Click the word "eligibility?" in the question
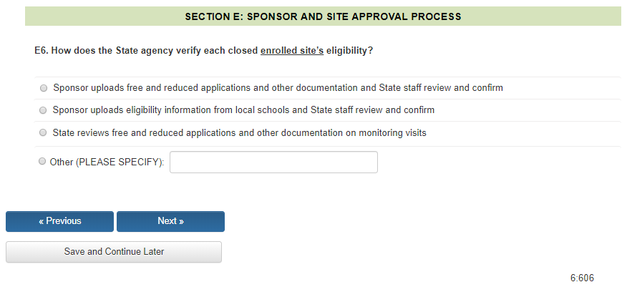The width and height of the screenshot is (627, 287). [349, 51]
